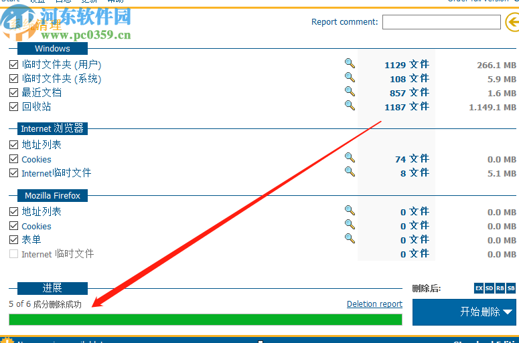Toggle the 最近文档 checkbox
Image resolution: width=519 pixels, height=343 pixels.
13,92
